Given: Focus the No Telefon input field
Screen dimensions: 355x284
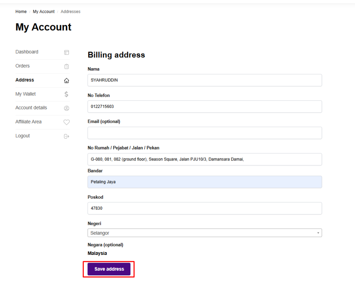Looking at the screenshot, I should pyautogui.click(x=205, y=107).
